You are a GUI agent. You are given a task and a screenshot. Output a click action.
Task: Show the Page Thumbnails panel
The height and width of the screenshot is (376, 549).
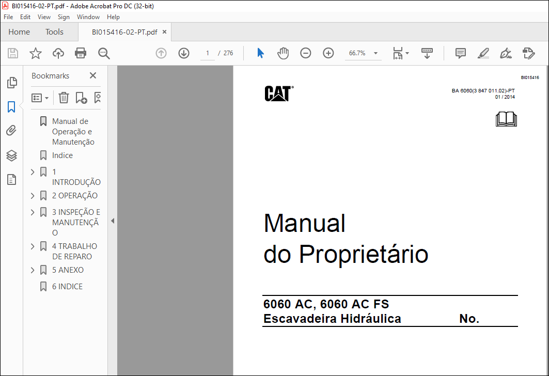tap(11, 83)
